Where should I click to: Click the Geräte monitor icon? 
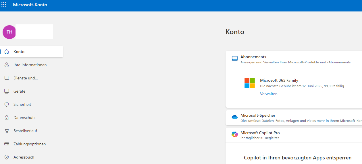click(7, 91)
